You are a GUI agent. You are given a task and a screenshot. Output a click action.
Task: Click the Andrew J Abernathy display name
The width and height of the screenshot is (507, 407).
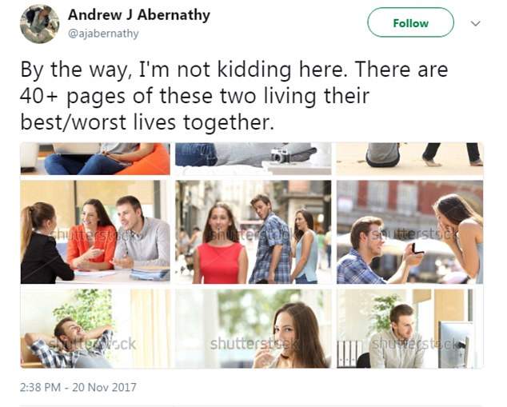coord(139,15)
